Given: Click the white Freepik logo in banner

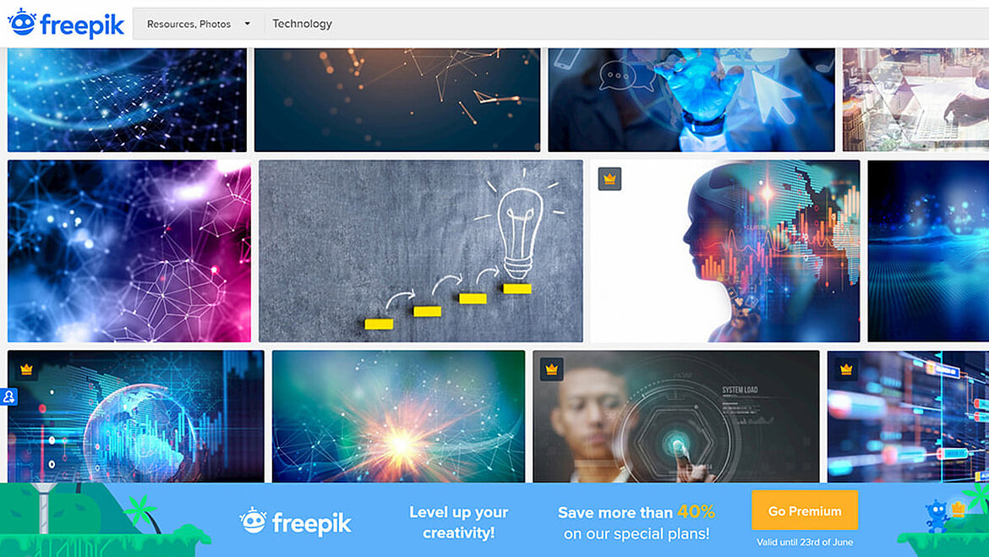Looking at the screenshot, I should [x=295, y=522].
